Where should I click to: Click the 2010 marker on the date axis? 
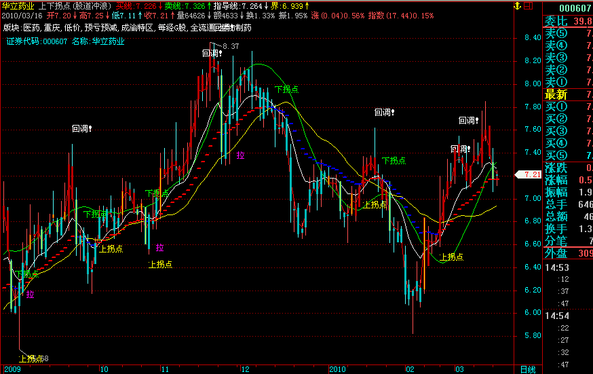coord(337,369)
